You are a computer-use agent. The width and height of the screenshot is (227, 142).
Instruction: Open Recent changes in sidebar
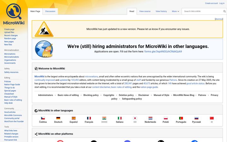[x=11, y=35]
